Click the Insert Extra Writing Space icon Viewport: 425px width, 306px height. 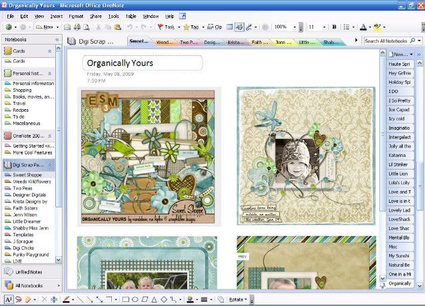(x=54, y=299)
